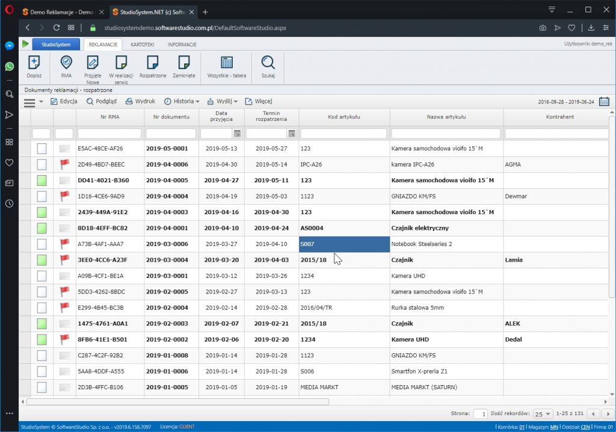Toggle the checkbox for row 8D18-4EFF-BC82
The width and height of the screenshot is (616, 432).
42,228
